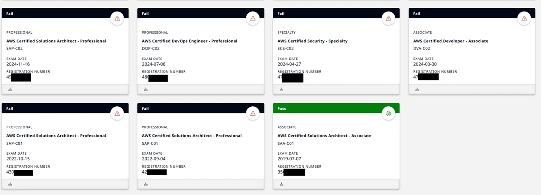Open AWS Certified Solutions Architect - Associate title

coord(324,136)
